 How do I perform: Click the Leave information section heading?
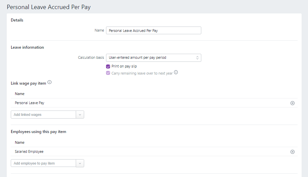click(x=27, y=47)
